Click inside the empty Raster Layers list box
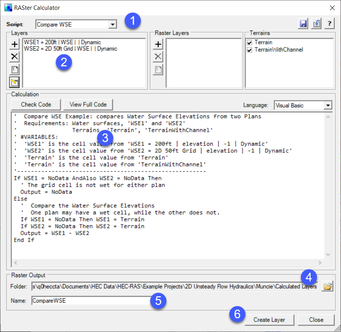Screen dimensions: 341x332 tap(204, 63)
